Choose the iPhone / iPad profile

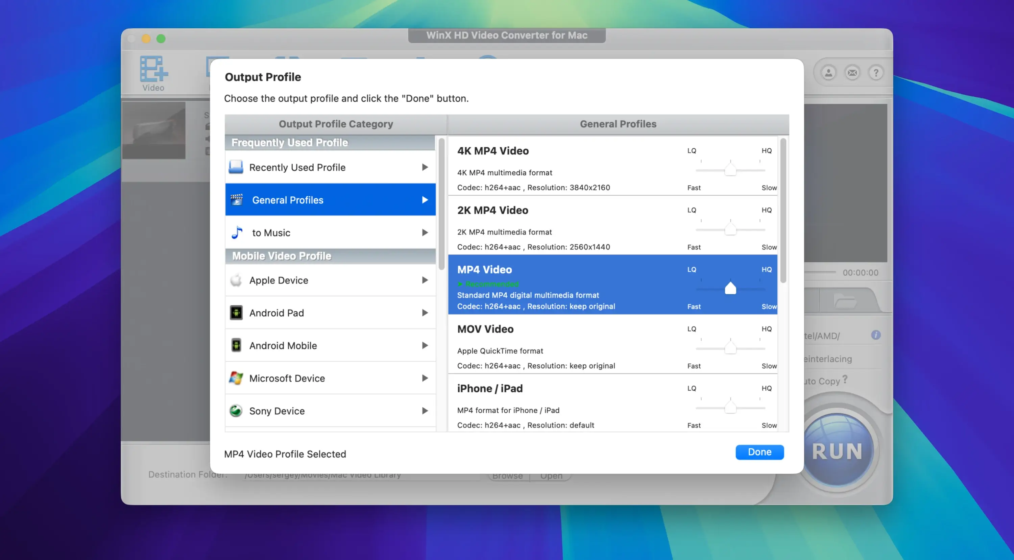tap(612, 403)
